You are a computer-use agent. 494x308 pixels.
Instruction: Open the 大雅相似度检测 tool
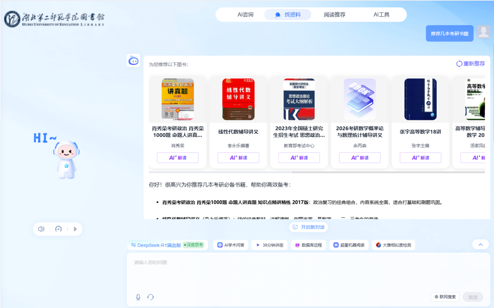point(393,245)
